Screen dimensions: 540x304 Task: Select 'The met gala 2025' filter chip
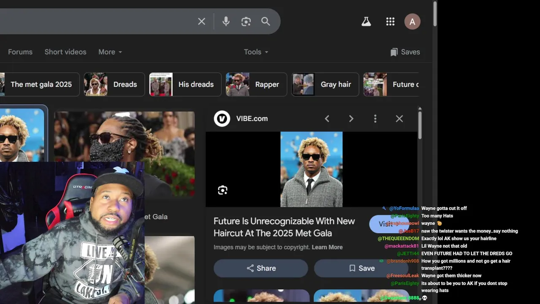[x=39, y=84]
